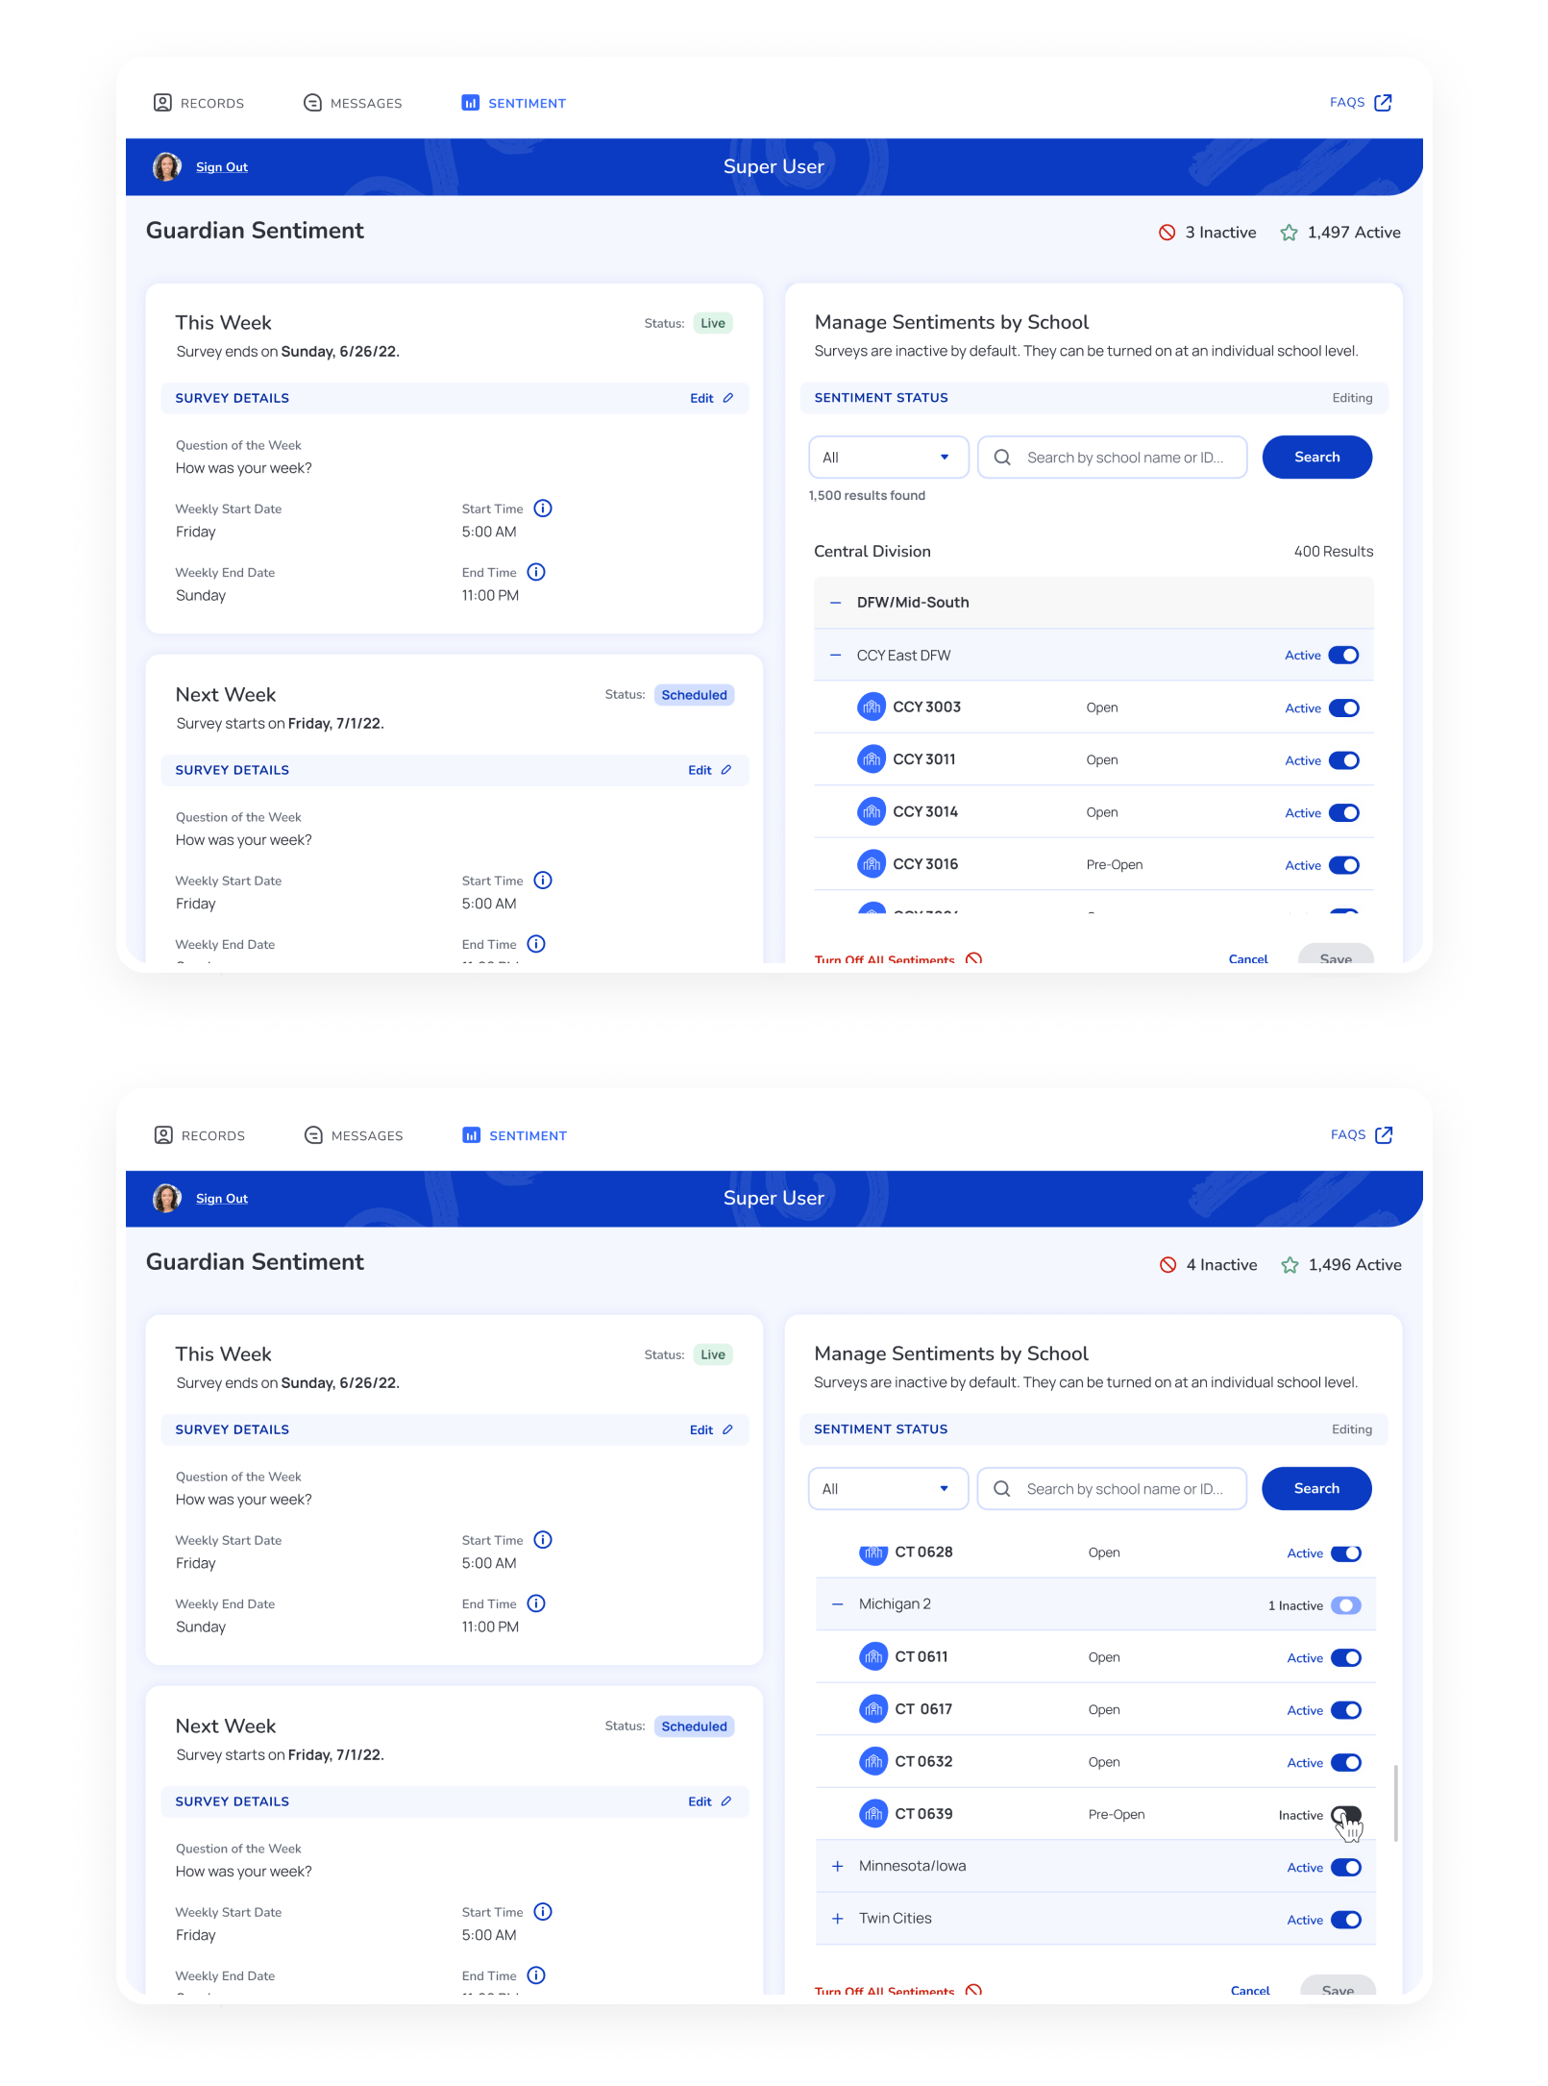Click This Week Start Time info icon, lower screen
This screenshot has width=1548, height=2086.
click(543, 1540)
